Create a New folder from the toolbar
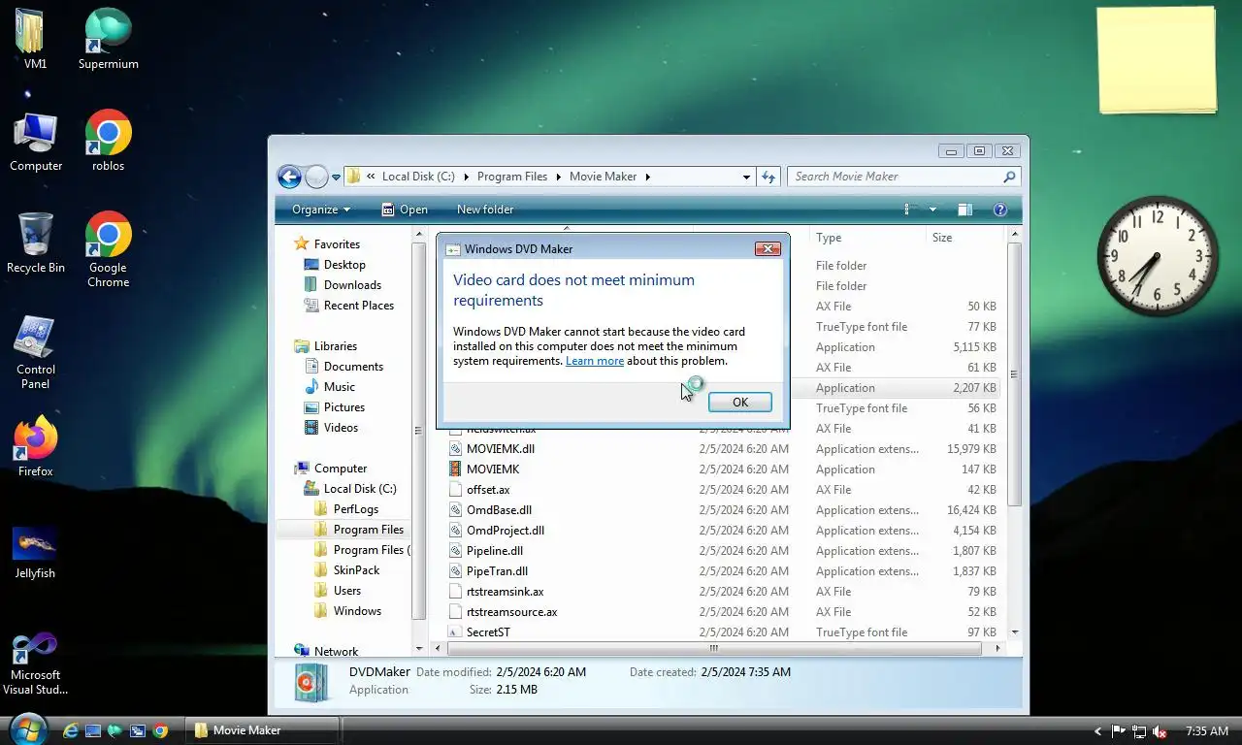 point(485,210)
